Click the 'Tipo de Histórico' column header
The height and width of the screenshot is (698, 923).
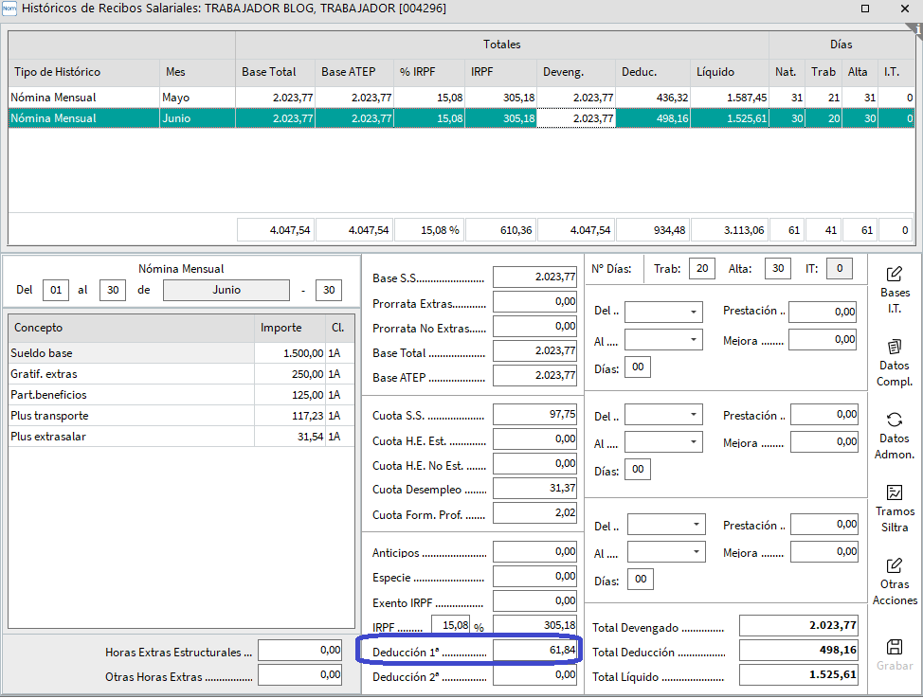point(83,72)
